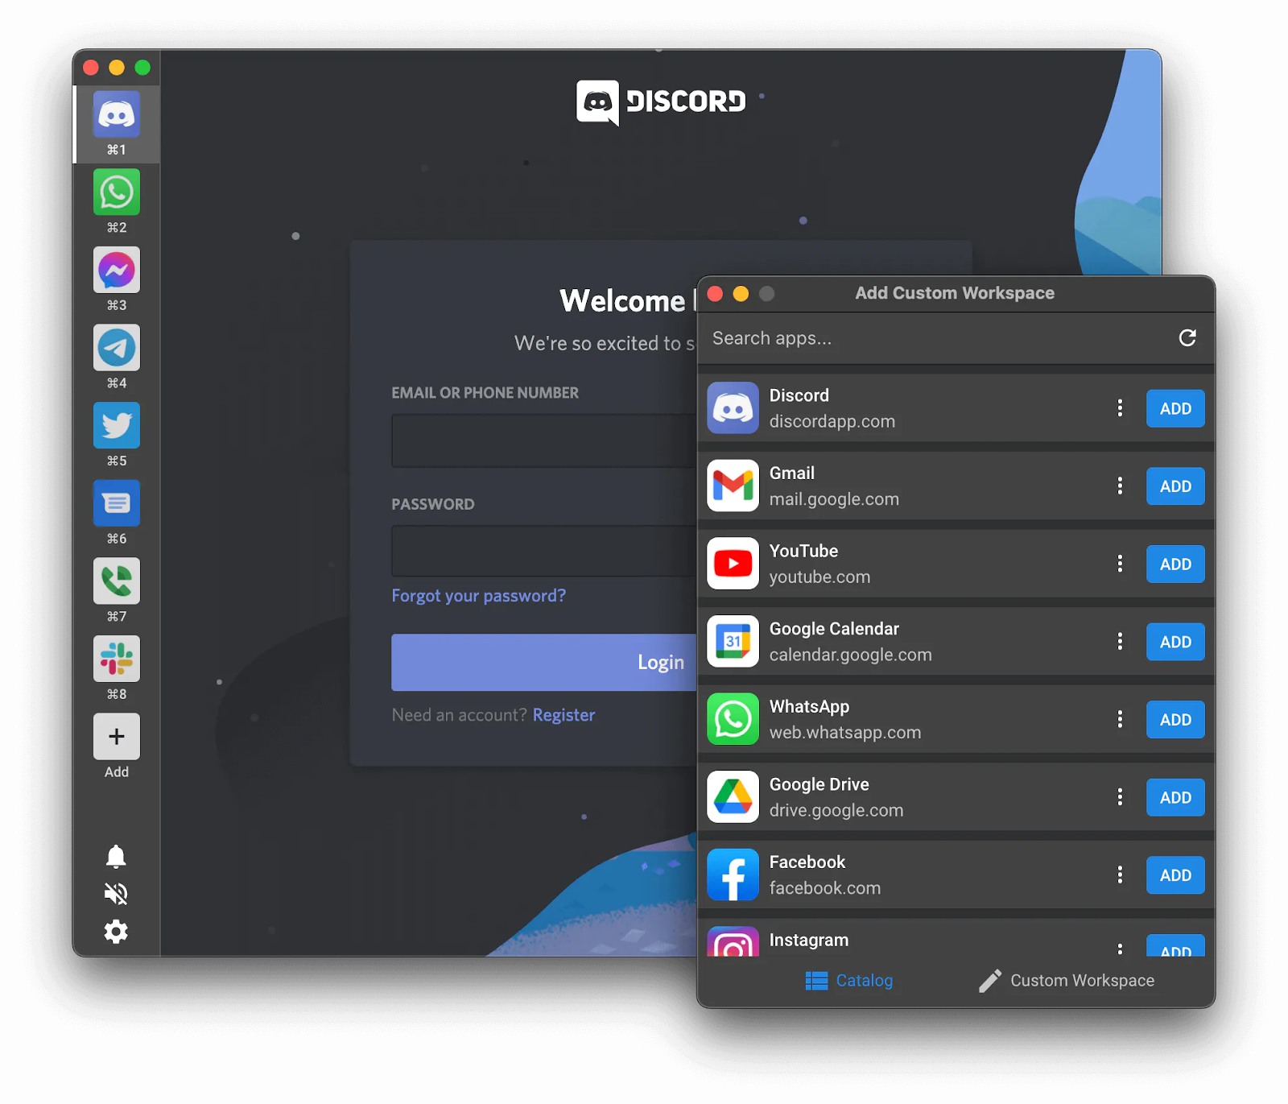Screen dimensions: 1288x1104
Task: Open more options for WhatsApp row
Action: coord(1120,719)
